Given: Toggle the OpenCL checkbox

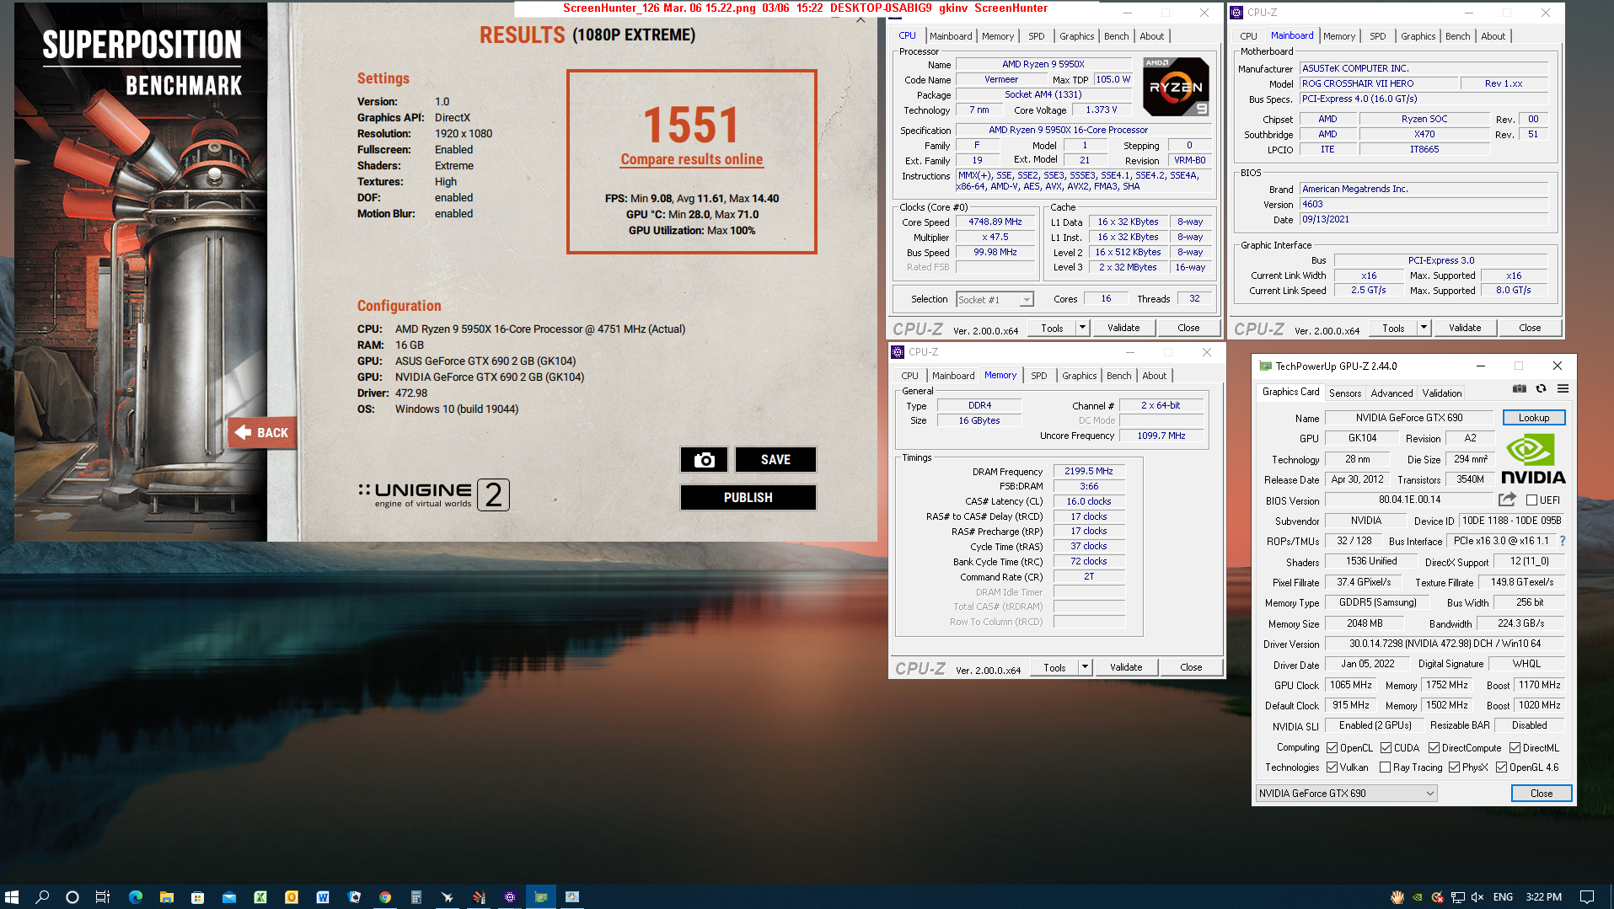Looking at the screenshot, I should point(1332,747).
